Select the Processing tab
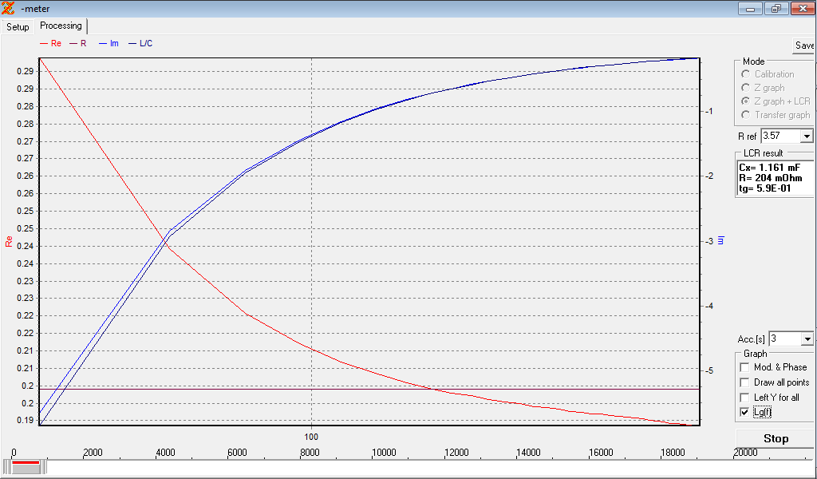This screenshot has width=817, height=479. pyautogui.click(x=61, y=26)
